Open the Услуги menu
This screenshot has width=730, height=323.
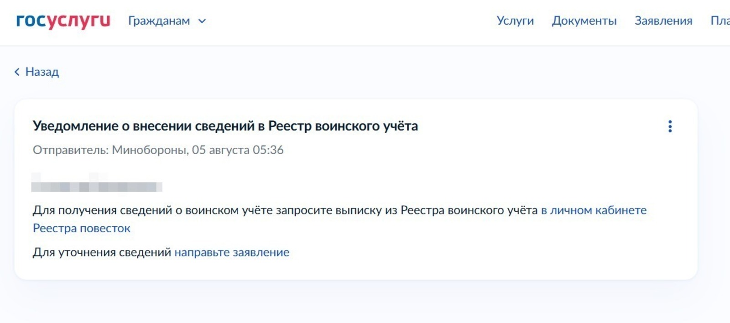coord(515,21)
